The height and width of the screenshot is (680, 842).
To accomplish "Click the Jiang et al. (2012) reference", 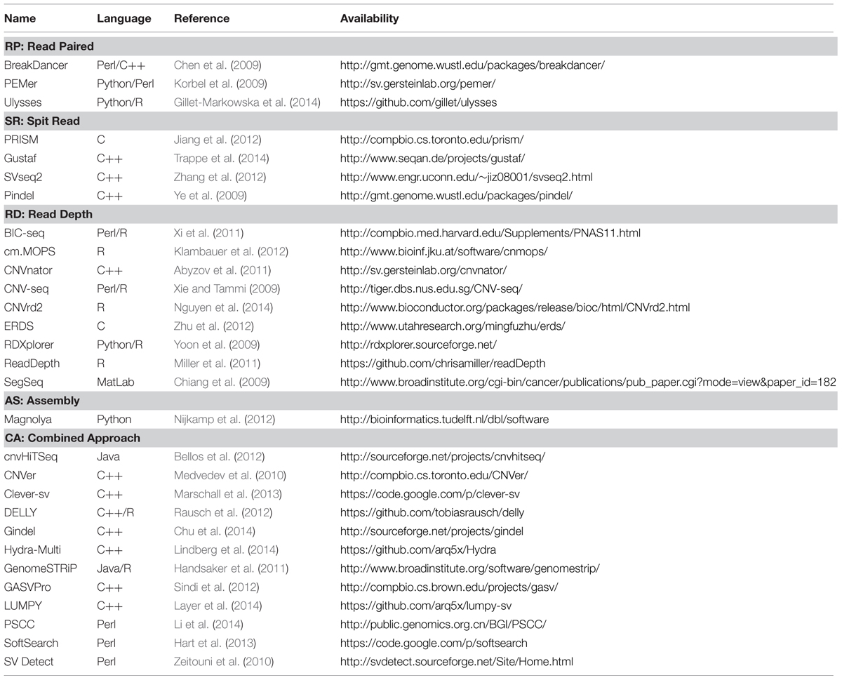I will pyautogui.click(x=219, y=140).
